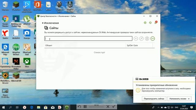Open the Windows Start menu

click(3, 107)
